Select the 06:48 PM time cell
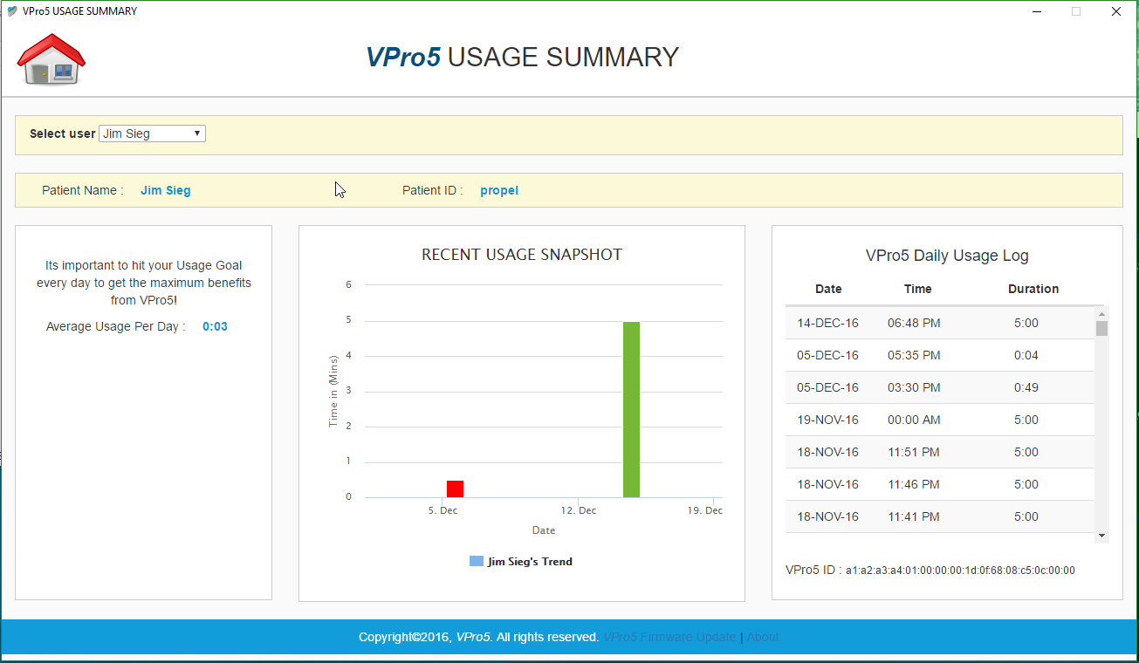 (x=914, y=323)
